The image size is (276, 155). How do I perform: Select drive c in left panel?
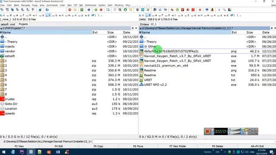coord(3,15)
